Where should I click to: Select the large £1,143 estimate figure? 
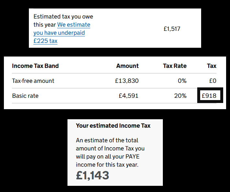[92, 175]
